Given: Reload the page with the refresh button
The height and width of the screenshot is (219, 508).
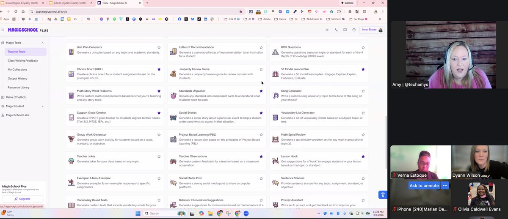Looking at the screenshot, I should pos(16,11).
